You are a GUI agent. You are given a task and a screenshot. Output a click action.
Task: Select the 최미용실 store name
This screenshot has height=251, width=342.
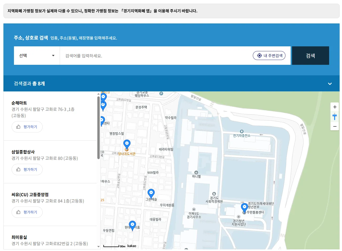pos(19,237)
